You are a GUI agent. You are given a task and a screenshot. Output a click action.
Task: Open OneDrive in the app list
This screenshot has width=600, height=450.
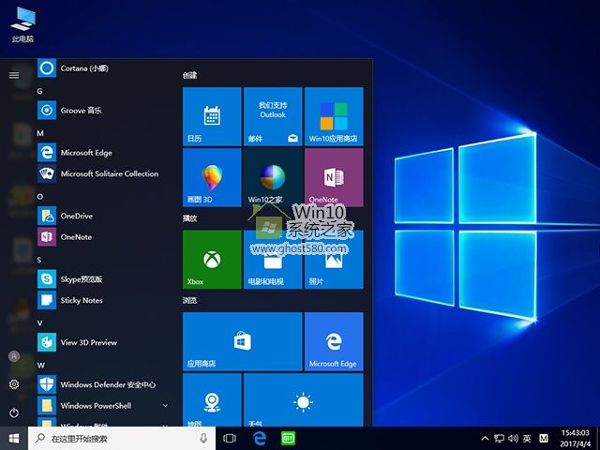[x=76, y=216]
